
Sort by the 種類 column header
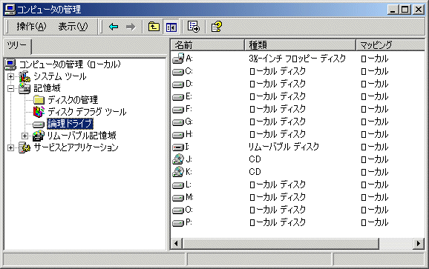coord(300,44)
